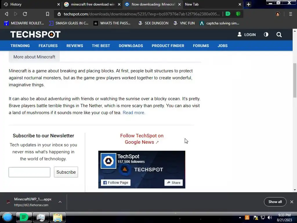Open the REVIEWS menu
Image resolution: width=297 pixels, height=223 pixels.
point(75,46)
